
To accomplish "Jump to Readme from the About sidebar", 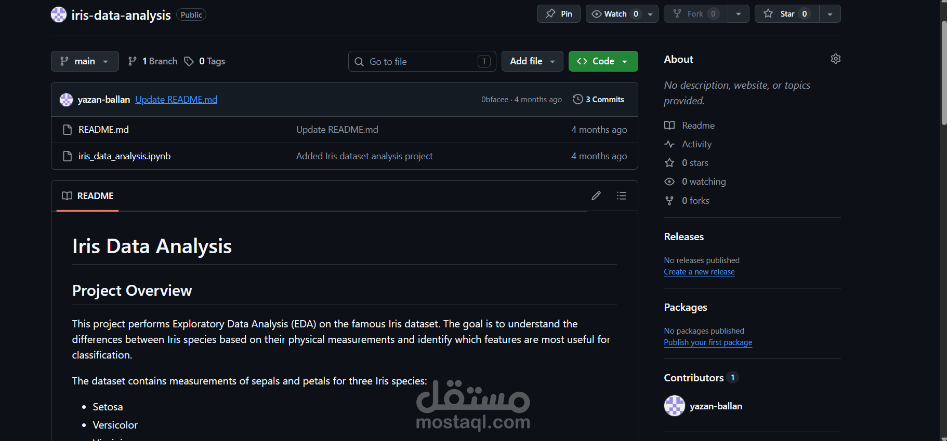I will coord(690,126).
